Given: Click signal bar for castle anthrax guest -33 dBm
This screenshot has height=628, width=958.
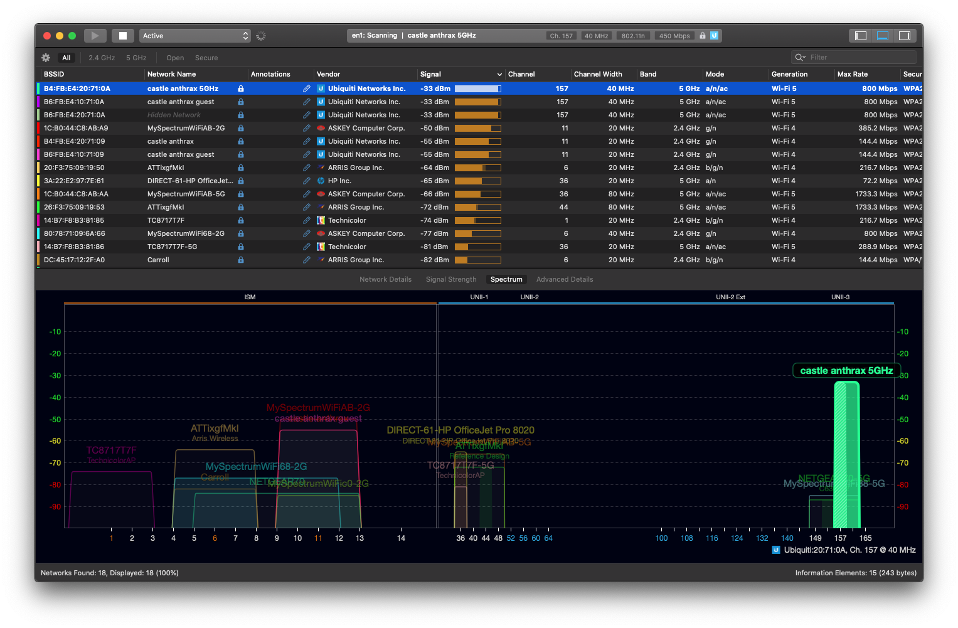Looking at the screenshot, I should (x=477, y=102).
